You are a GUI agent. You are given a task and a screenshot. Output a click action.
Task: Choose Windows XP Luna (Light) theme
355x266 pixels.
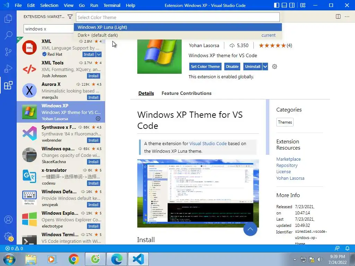pyautogui.click(x=178, y=27)
